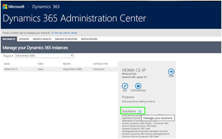
Task: Select the HDMA-CE-IP row name cell
Action: pyautogui.click(x=10, y=69)
